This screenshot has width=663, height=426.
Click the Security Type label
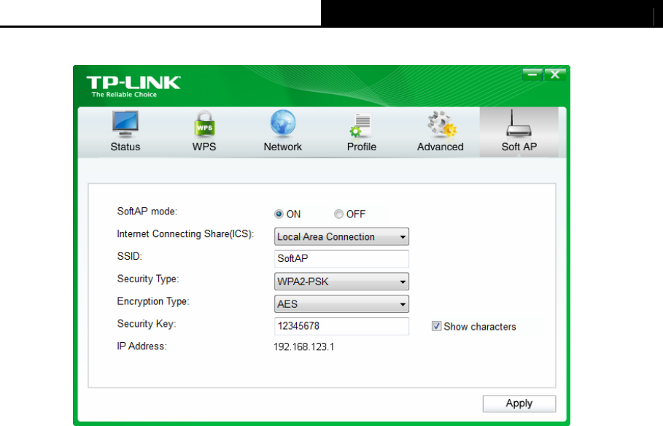pyautogui.click(x=148, y=279)
